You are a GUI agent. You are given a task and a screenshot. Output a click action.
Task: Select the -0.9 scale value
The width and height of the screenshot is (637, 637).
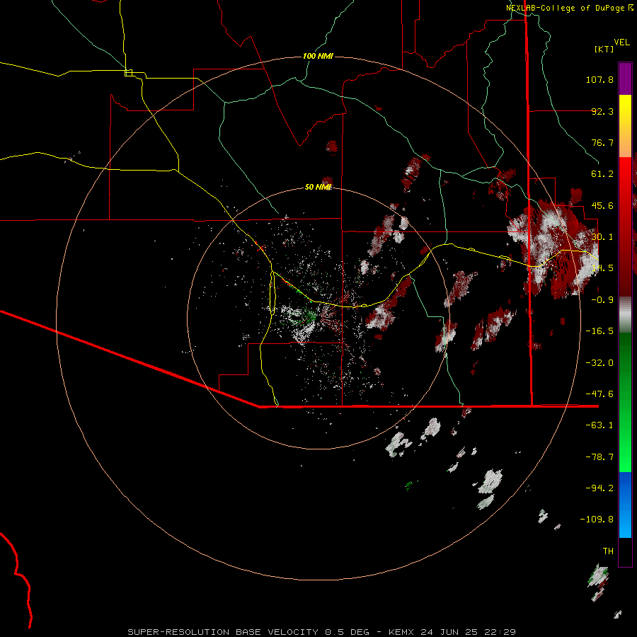click(x=602, y=300)
